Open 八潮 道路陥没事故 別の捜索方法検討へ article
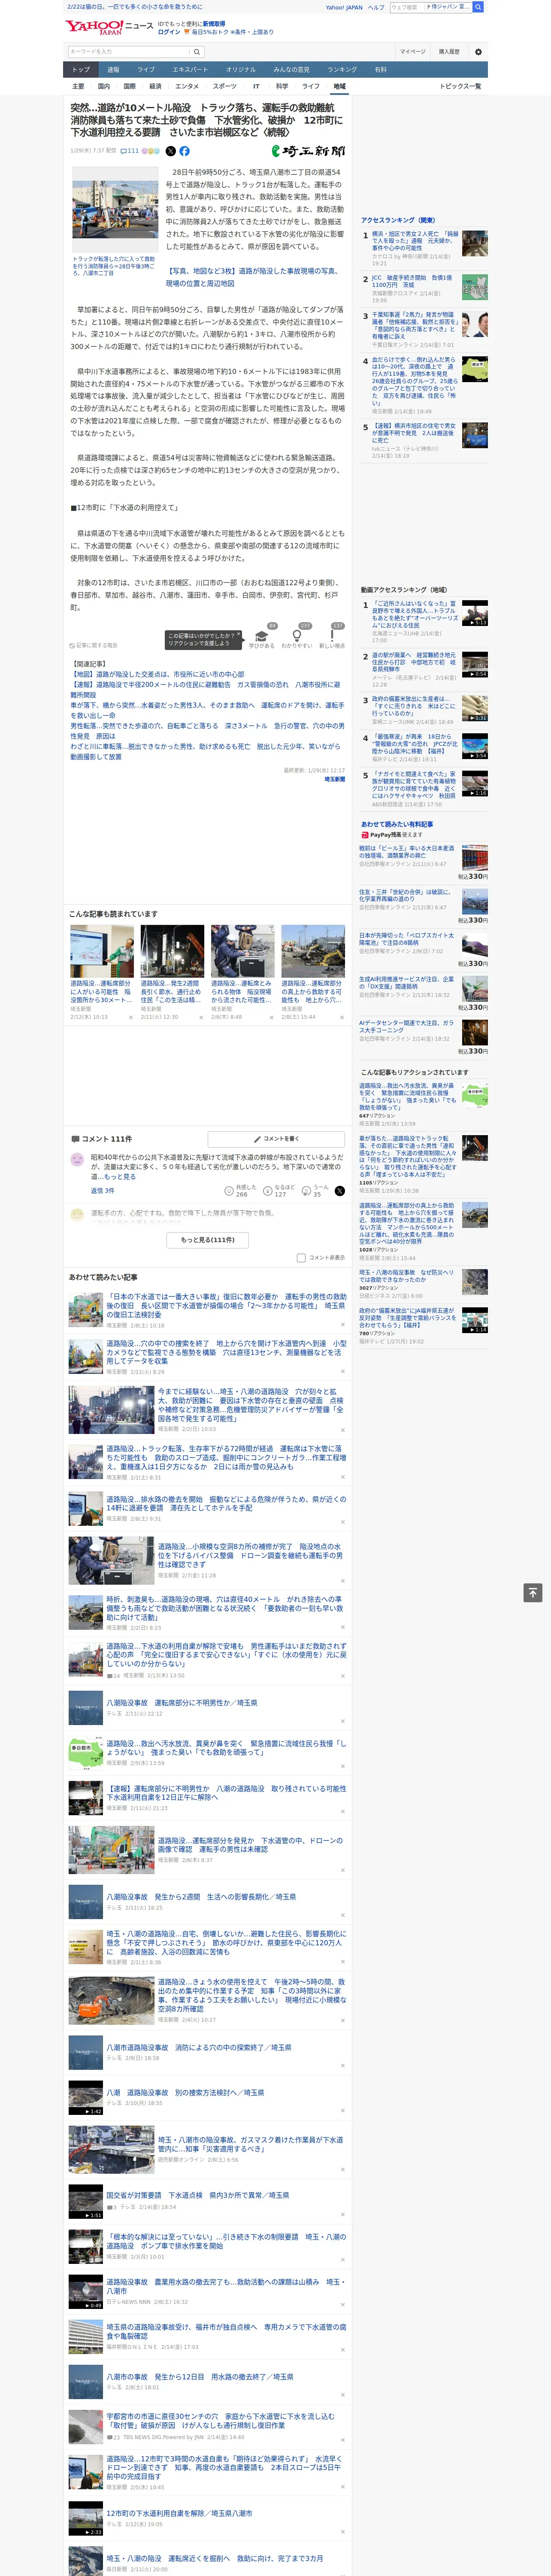This screenshot has width=551, height=2576. click(x=185, y=2092)
